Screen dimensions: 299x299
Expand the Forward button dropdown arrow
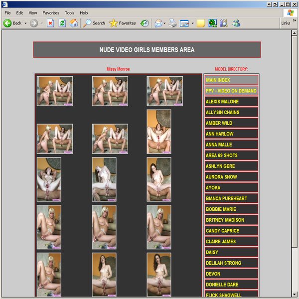(42, 23)
